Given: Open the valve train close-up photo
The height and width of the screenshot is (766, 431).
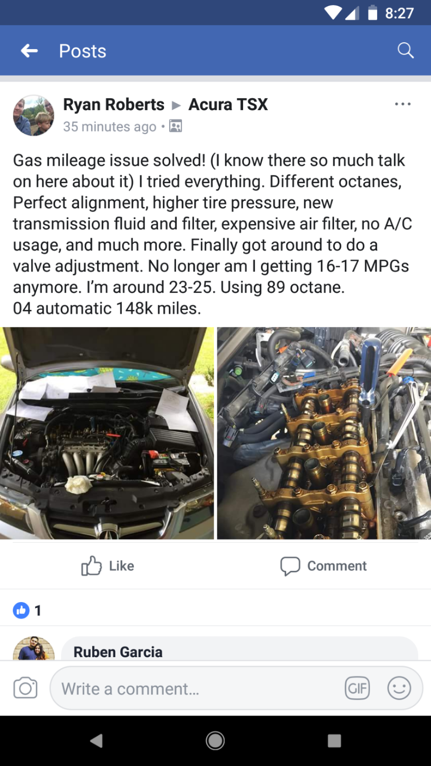Looking at the screenshot, I should [324, 433].
